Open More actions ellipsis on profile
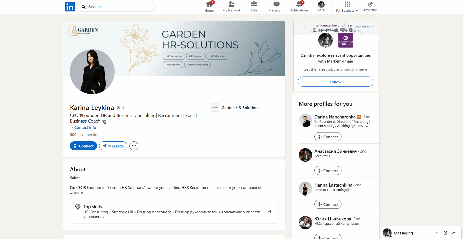 click(134, 146)
